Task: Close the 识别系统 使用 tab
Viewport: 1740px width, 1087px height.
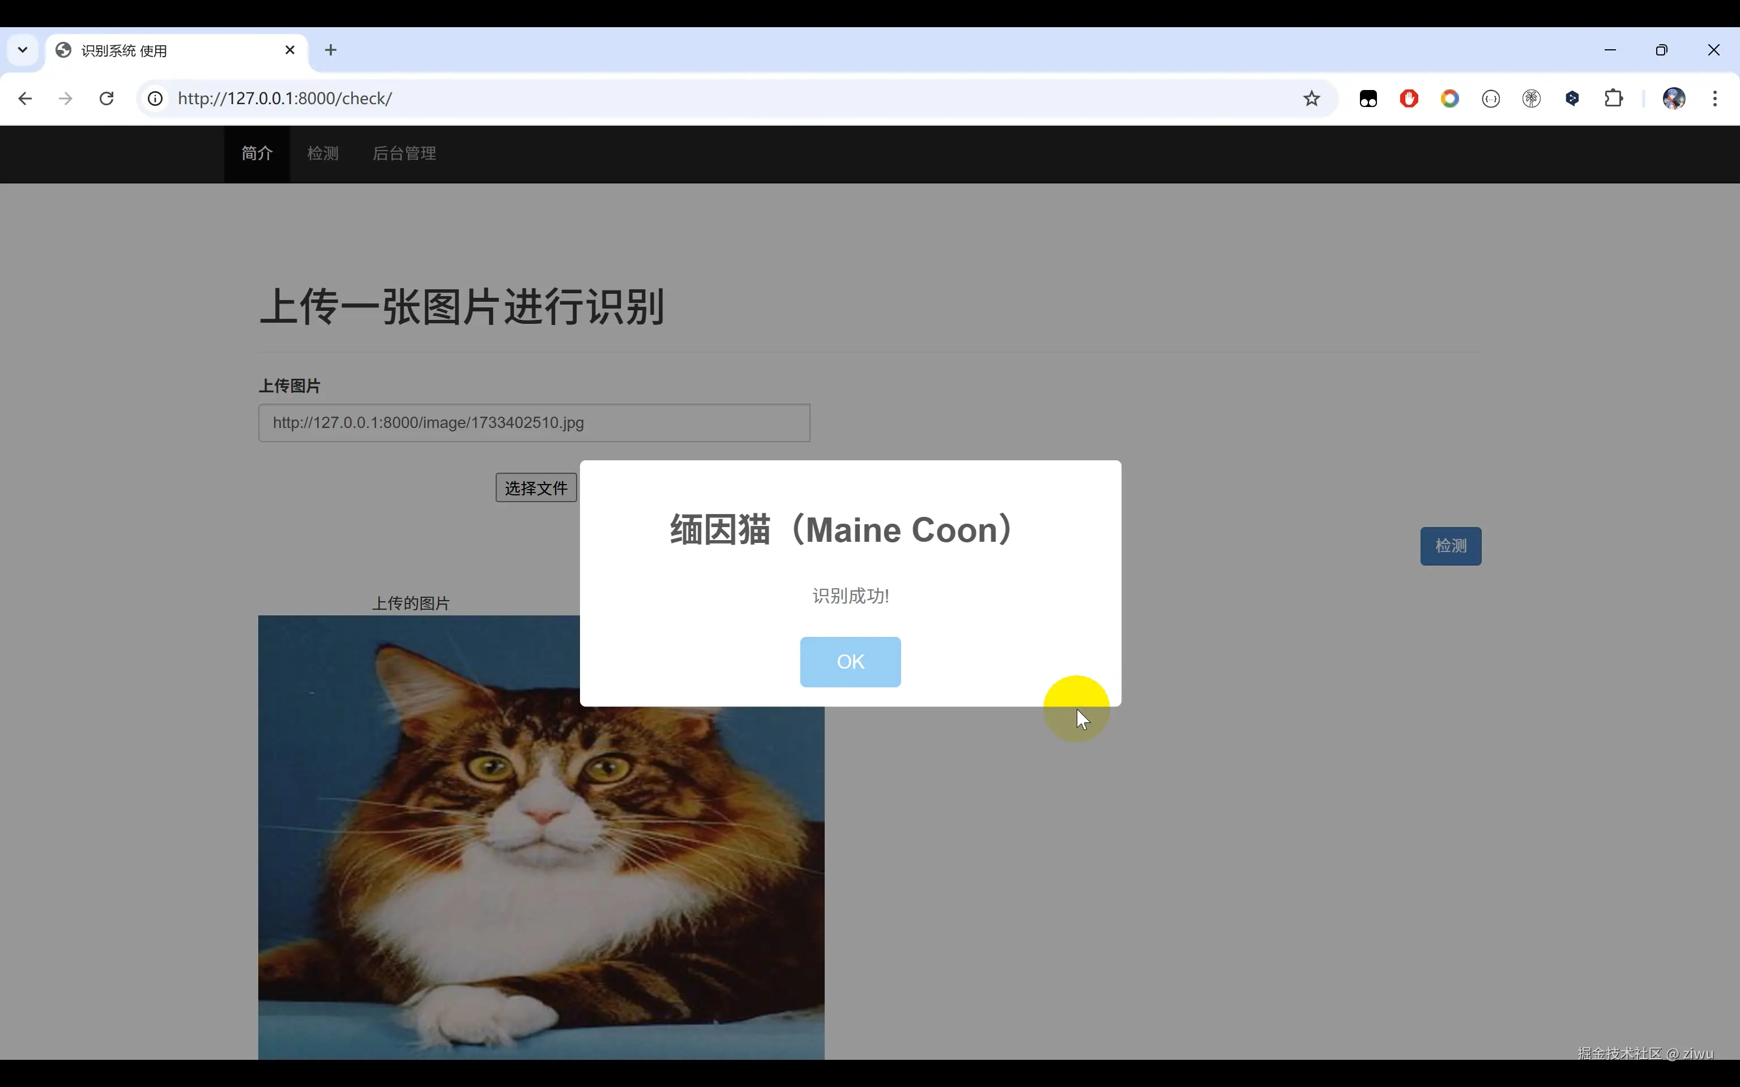Action: pos(290,50)
